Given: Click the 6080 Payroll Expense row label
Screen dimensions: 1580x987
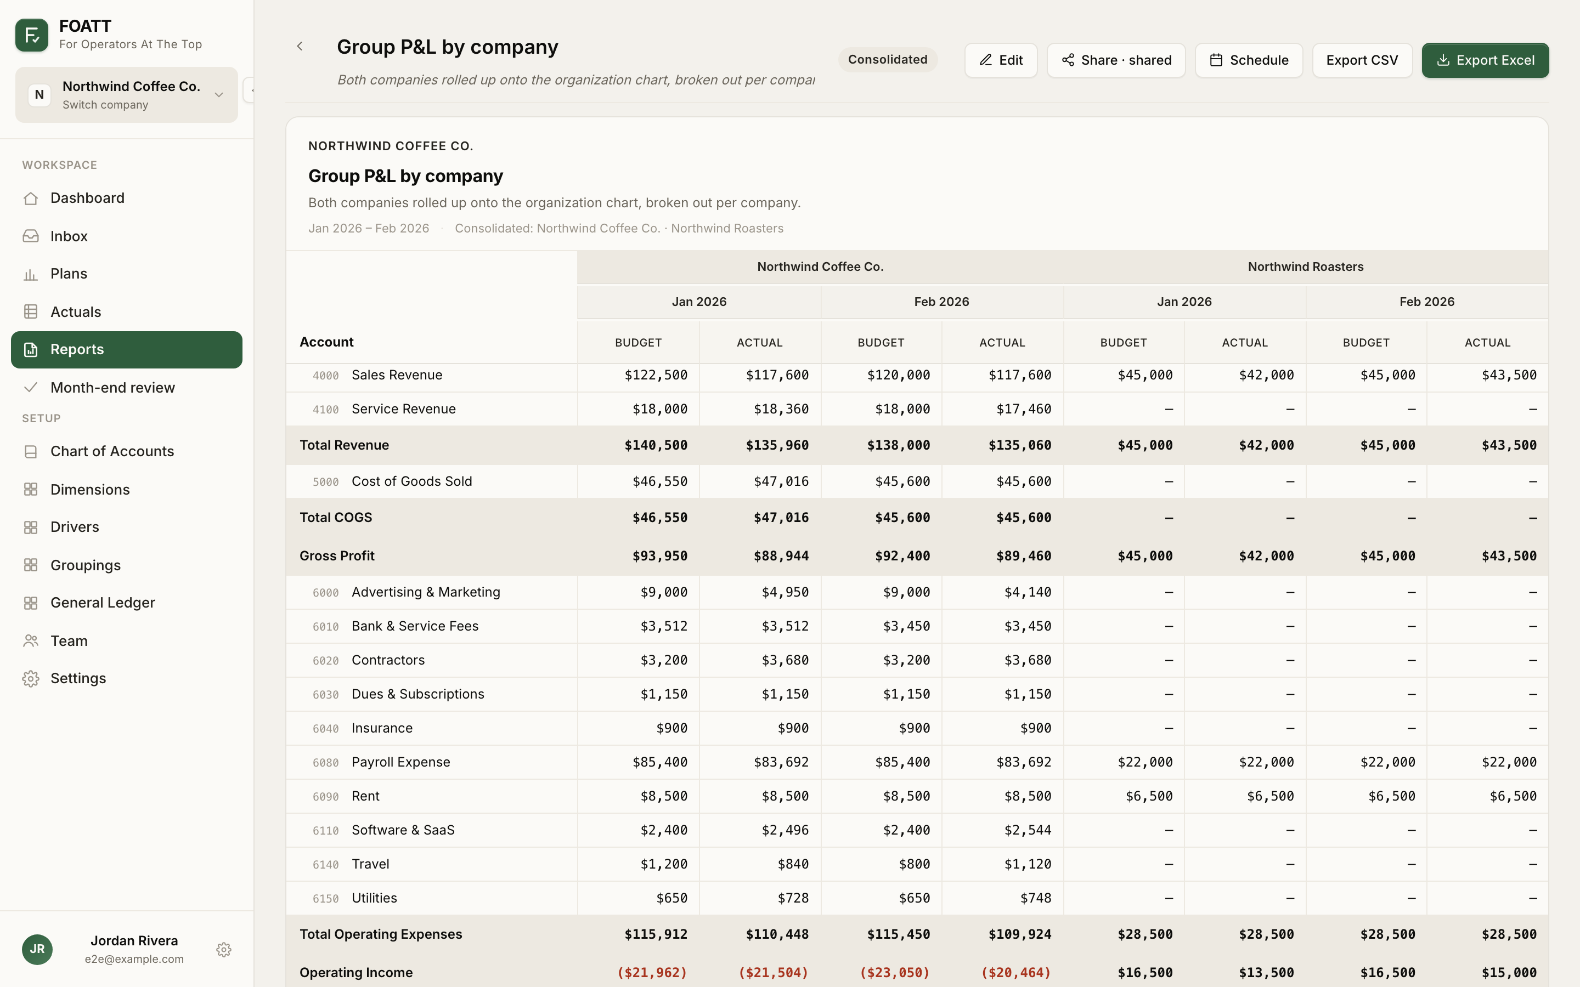Looking at the screenshot, I should (x=381, y=762).
